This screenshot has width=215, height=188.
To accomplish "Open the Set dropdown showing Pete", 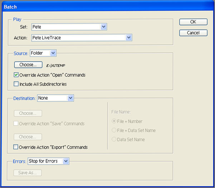I will coord(69,27).
